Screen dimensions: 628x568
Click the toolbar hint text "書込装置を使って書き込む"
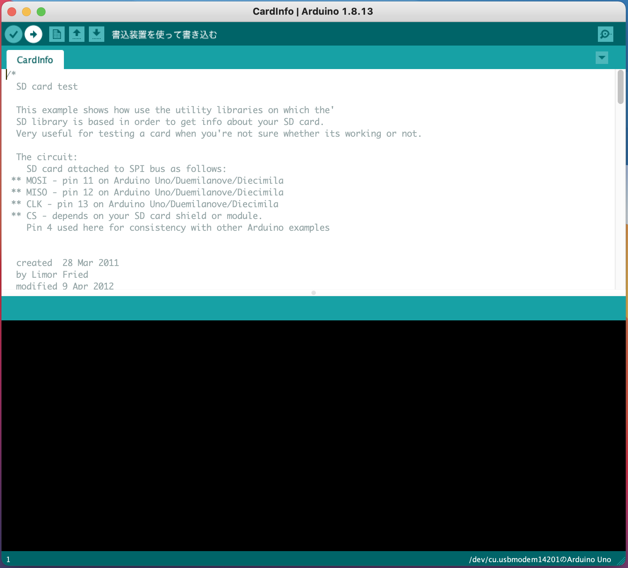point(164,35)
